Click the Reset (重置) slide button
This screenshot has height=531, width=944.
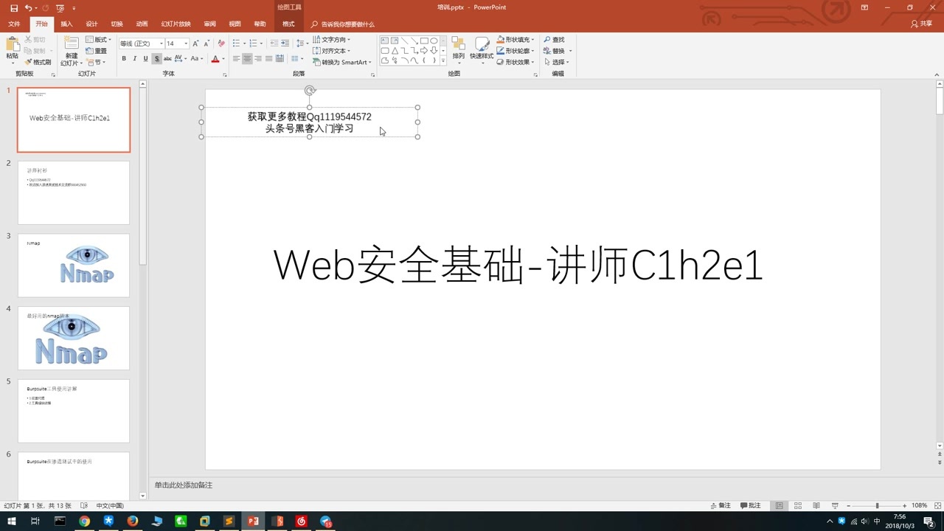[x=96, y=51]
